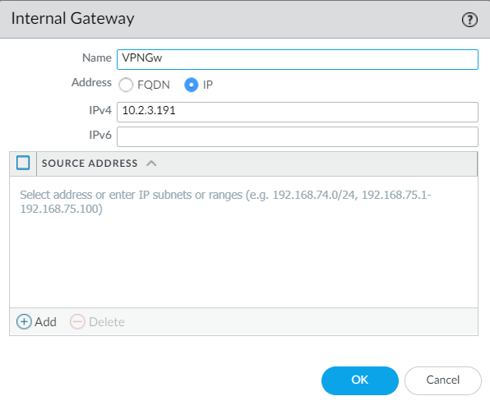490x410 pixels.
Task: Click the empty IPv6 input field
Action: (298, 136)
